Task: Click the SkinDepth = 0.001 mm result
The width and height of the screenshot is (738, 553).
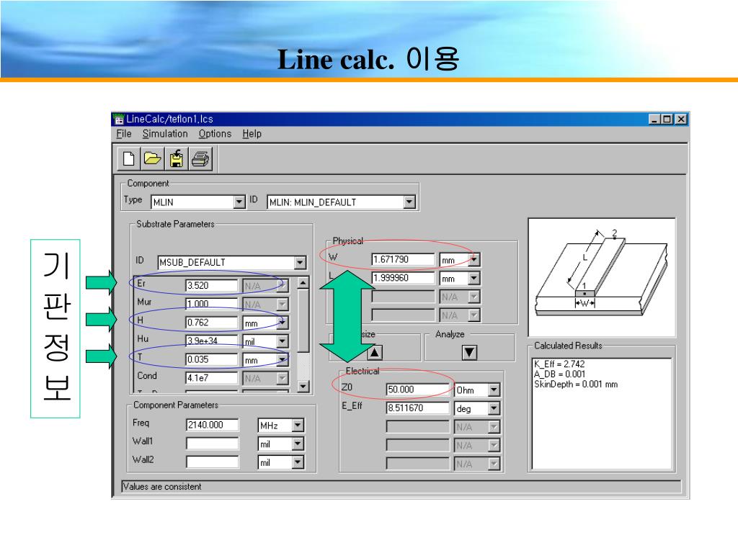Action: point(576,385)
